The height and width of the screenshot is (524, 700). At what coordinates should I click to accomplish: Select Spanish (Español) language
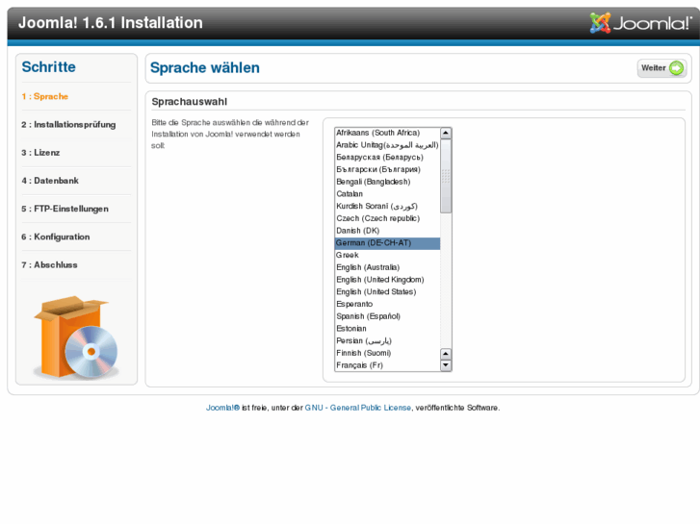pos(387,316)
